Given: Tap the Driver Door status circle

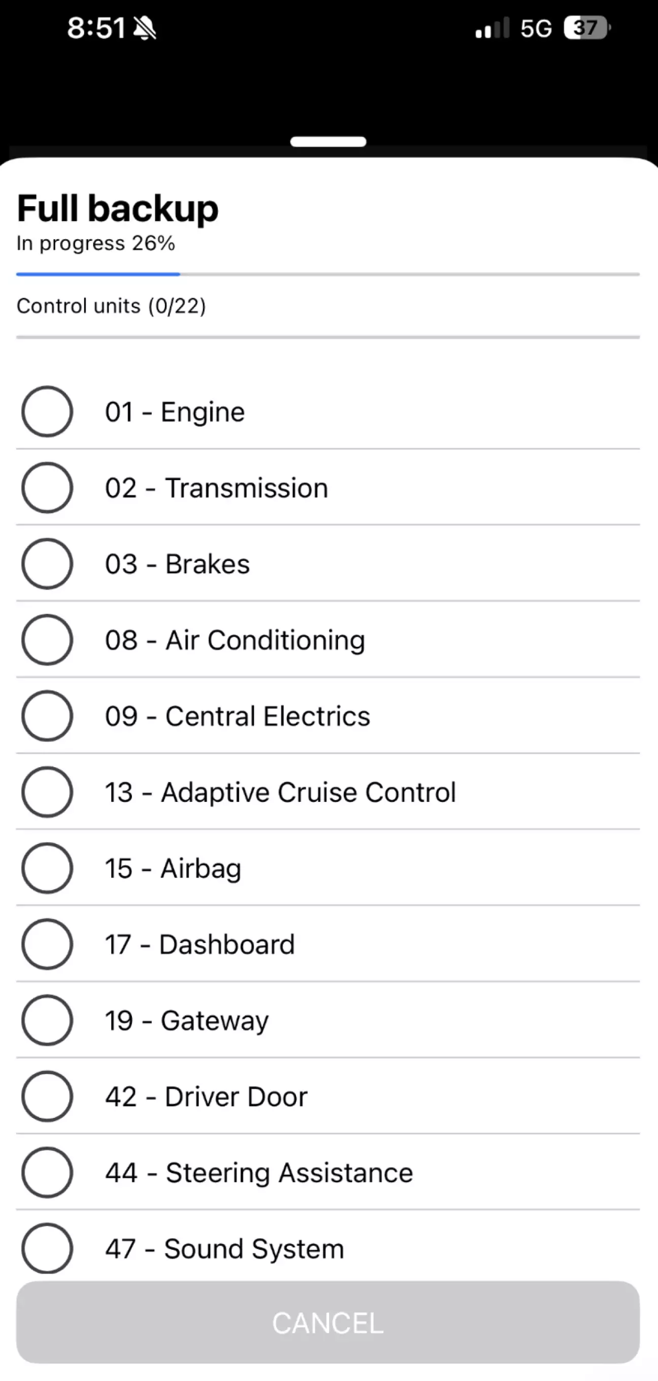Looking at the screenshot, I should [47, 1097].
